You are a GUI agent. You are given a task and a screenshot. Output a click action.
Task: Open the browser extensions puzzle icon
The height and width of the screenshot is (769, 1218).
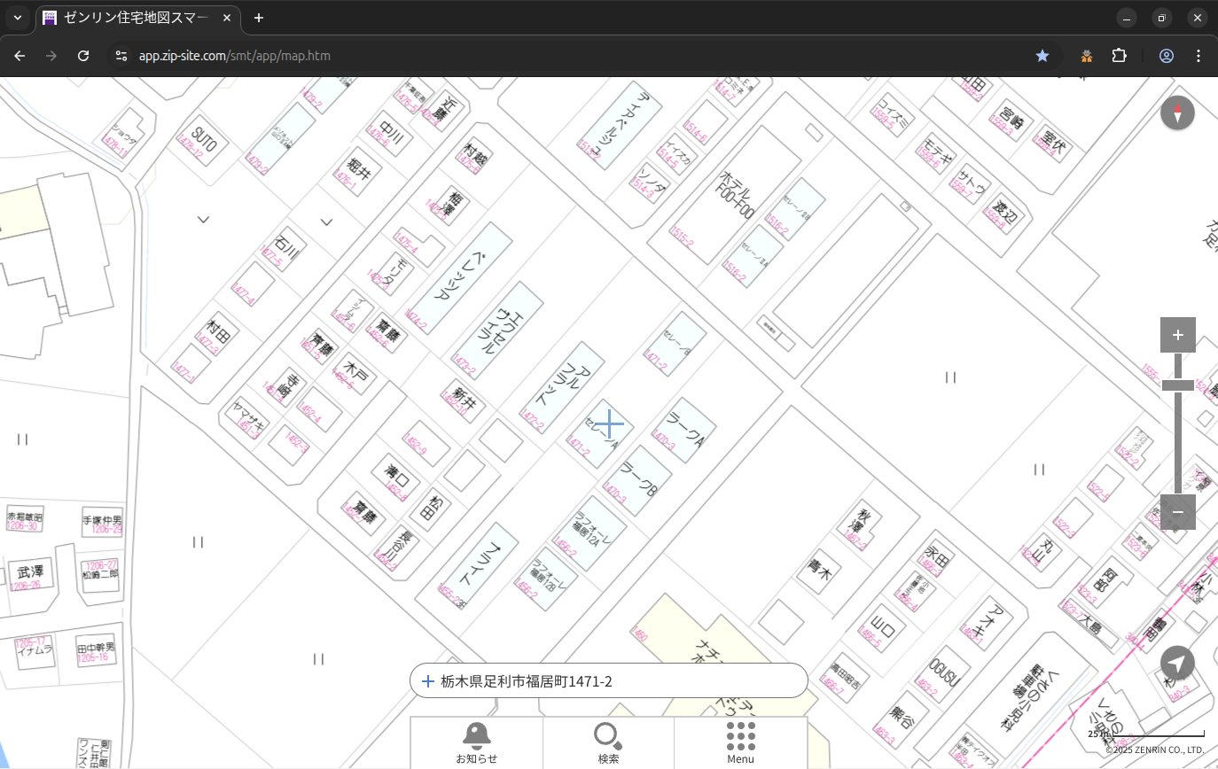coord(1119,56)
